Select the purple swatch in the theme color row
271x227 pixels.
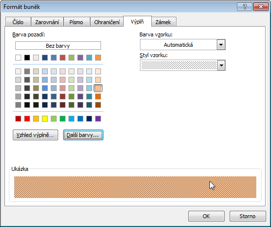[80, 58]
